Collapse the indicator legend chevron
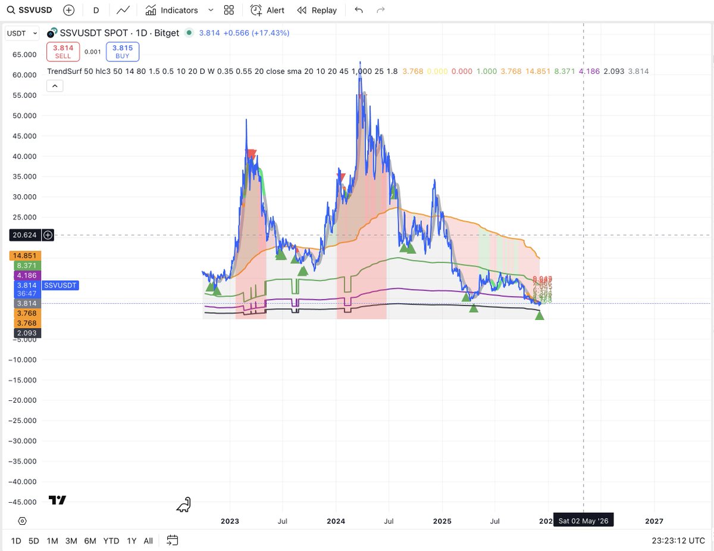The height and width of the screenshot is (551, 714). tap(54, 86)
